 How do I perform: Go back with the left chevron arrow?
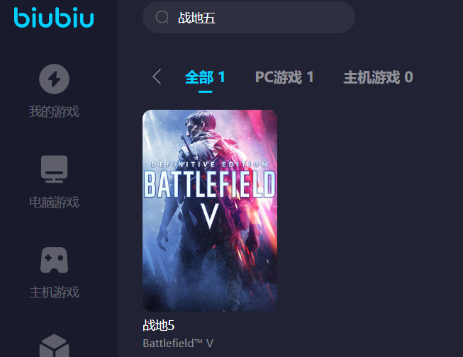coord(157,76)
